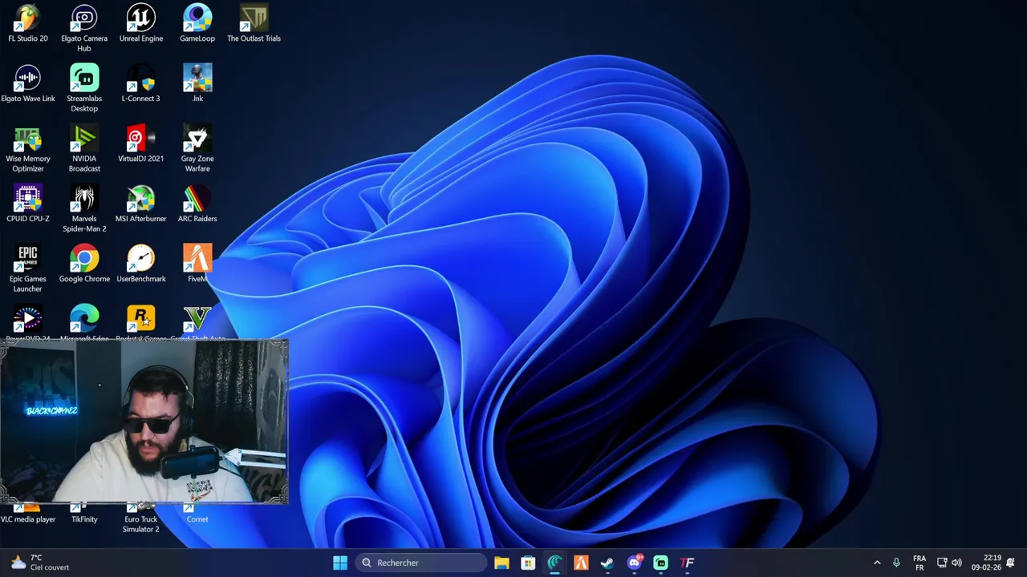Open the TF TikFinity taskbar icon
The width and height of the screenshot is (1027, 577).
pos(687,563)
